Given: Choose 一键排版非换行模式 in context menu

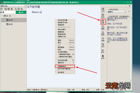Looking at the screenshot, I should coord(65,57).
